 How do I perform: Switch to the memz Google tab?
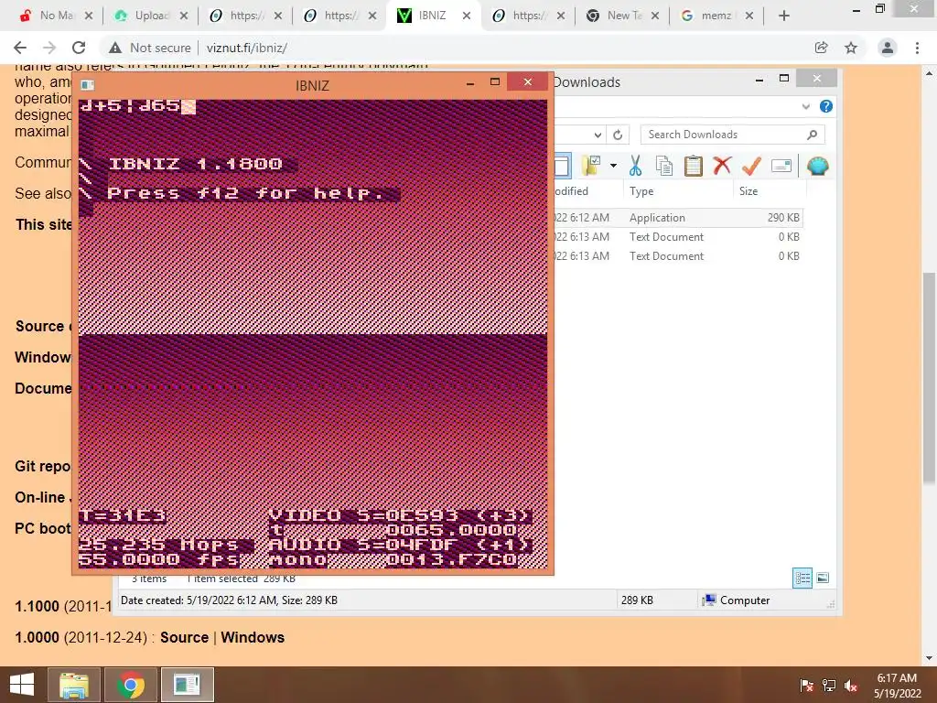(716, 16)
